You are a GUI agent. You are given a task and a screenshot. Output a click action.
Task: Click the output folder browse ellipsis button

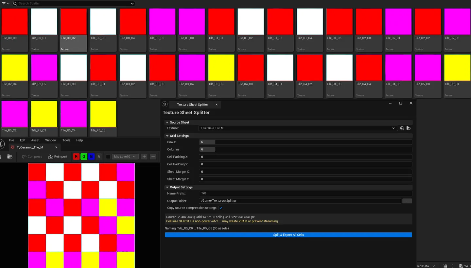[x=407, y=201]
